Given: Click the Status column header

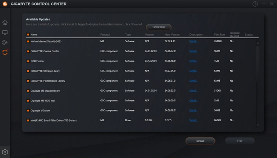Looking at the screenshot, I should point(249,35).
